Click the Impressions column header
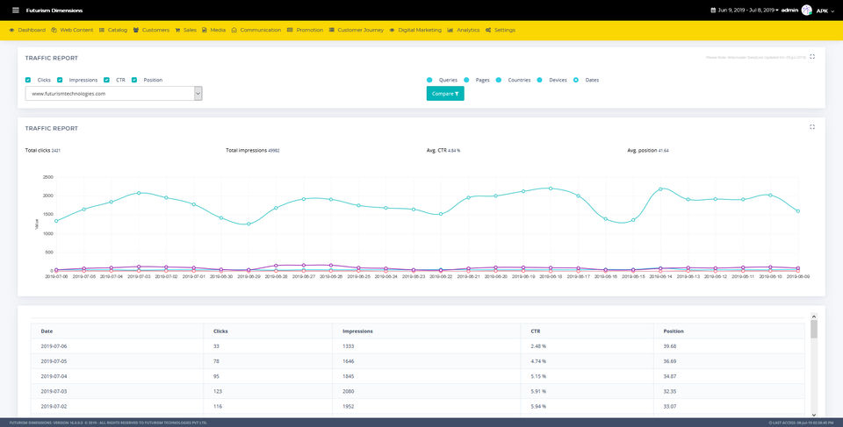This screenshot has height=427, width=843. (x=357, y=331)
